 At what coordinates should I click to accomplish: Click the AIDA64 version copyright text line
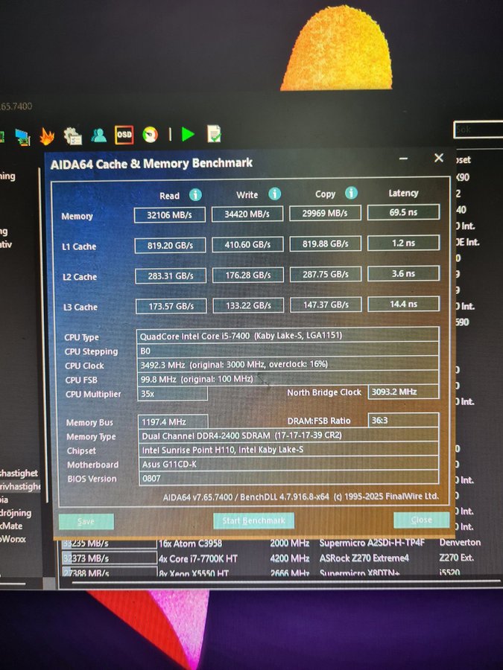(301, 497)
